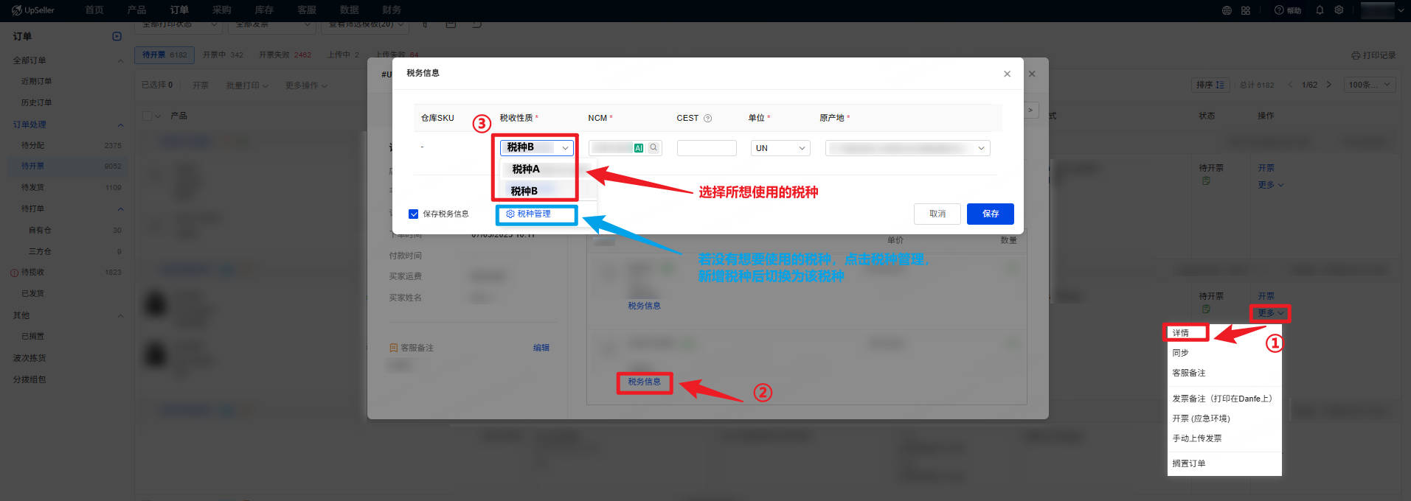Toggle 保存税务信息 checkbox
The image size is (1411, 501).
(413, 214)
